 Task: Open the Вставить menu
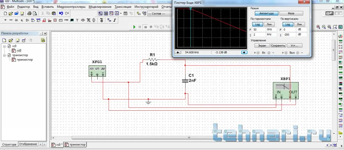(x=48, y=7)
